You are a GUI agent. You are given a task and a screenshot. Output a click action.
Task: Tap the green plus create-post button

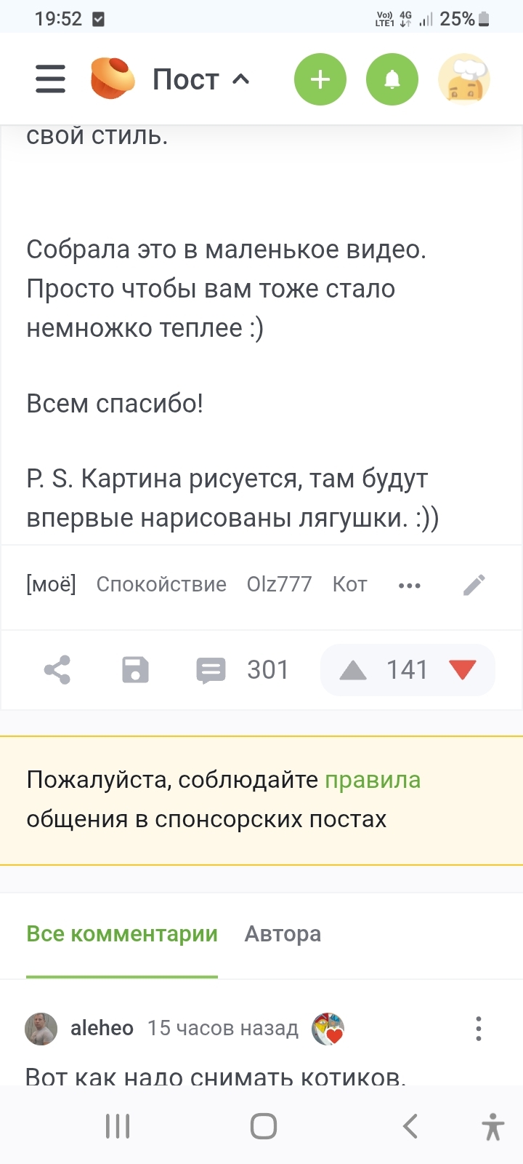coord(320,79)
